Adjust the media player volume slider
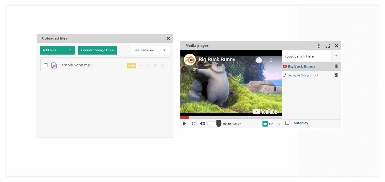The image size is (385, 182). point(214,124)
